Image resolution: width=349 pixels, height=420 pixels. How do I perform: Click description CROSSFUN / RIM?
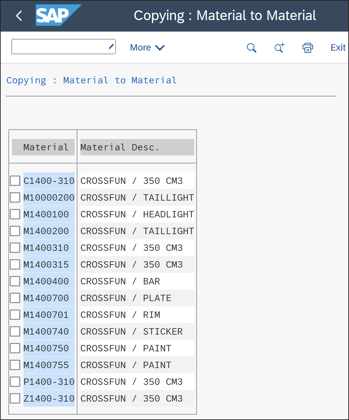click(x=137, y=315)
